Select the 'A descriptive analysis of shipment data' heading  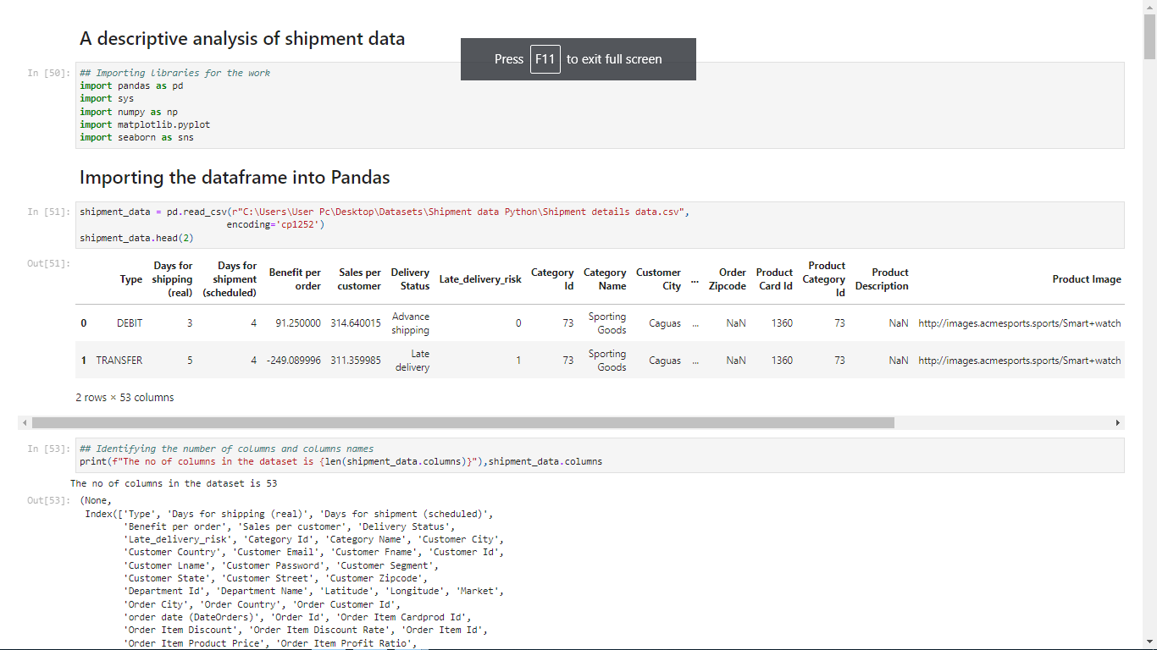click(242, 39)
